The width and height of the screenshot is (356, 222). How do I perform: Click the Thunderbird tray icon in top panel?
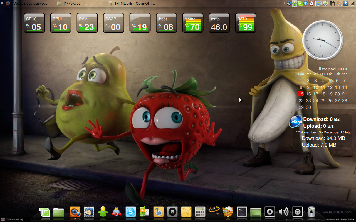click(x=289, y=3)
